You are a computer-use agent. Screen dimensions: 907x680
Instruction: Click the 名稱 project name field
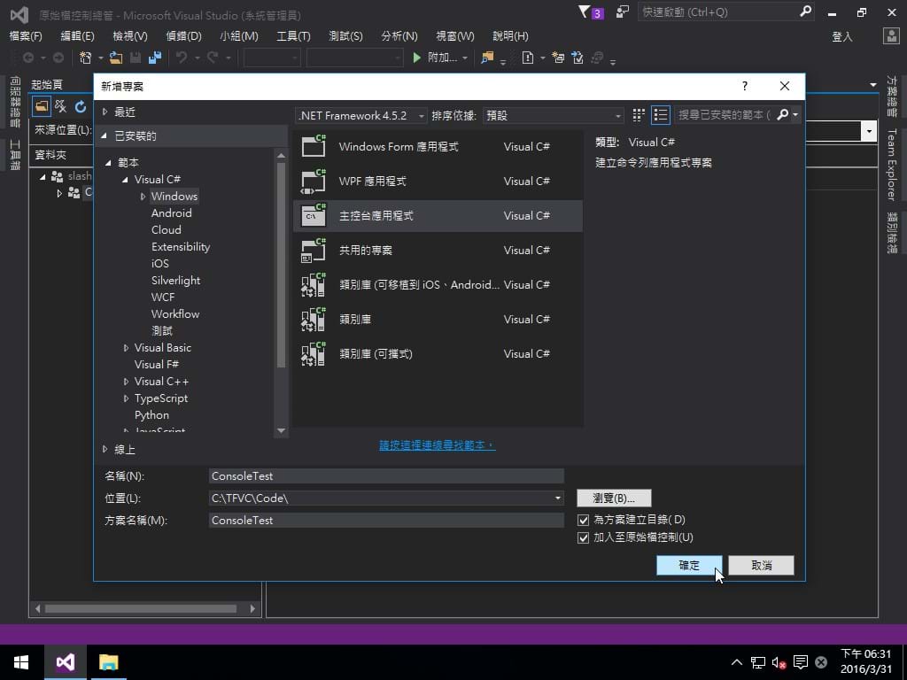point(386,475)
